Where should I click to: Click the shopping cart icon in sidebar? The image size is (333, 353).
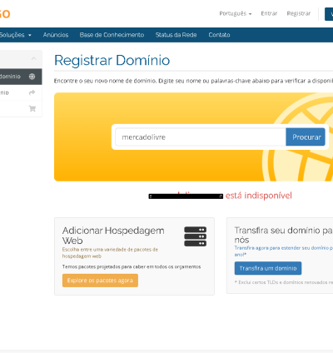pyautogui.click(x=32, y=108)
